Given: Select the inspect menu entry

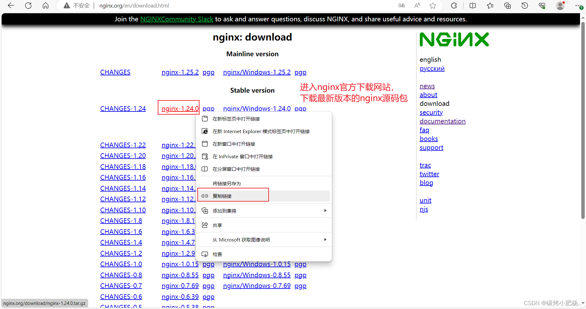Looking at the screenshot, I should (264, 254).
